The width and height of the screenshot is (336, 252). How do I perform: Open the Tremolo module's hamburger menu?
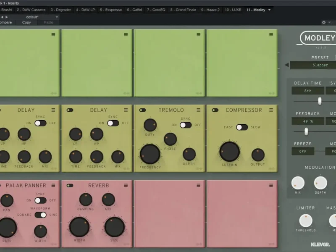click(198, 110)
